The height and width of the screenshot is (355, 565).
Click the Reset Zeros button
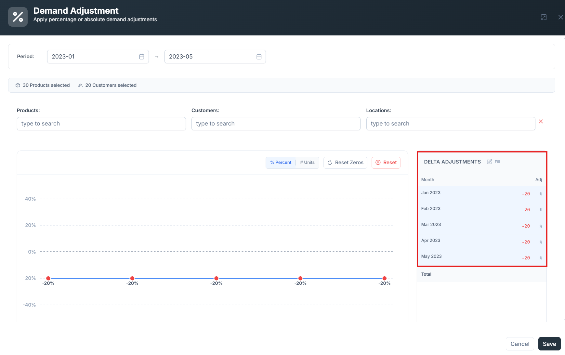[345, 163]
